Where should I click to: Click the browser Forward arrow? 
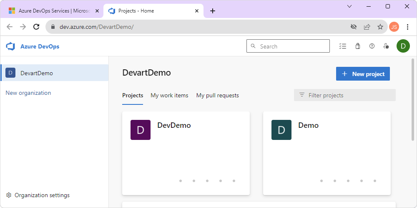coord(23,27)
